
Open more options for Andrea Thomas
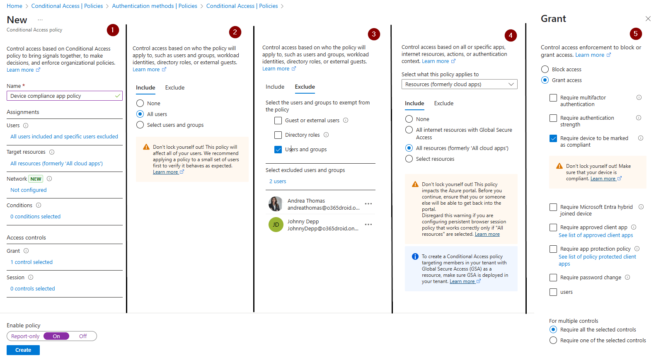[368, 204]
